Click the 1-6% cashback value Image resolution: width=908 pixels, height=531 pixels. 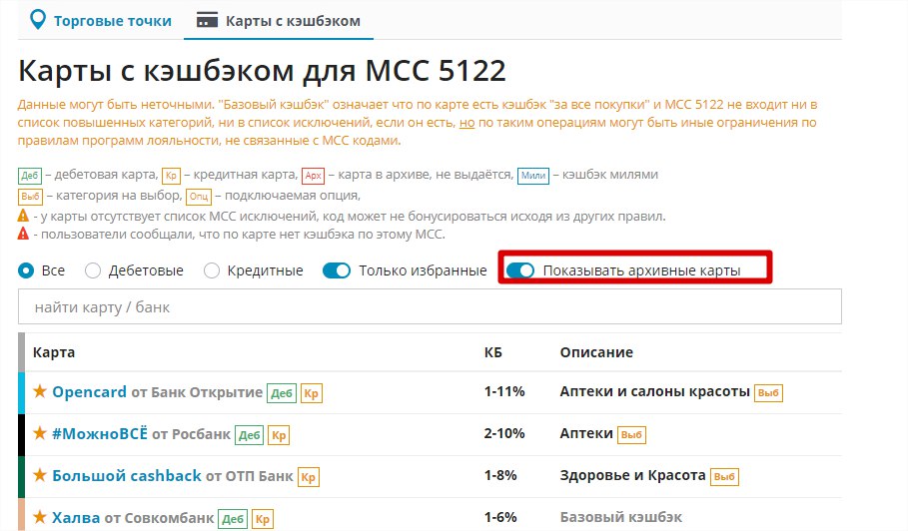coord(500,517)
